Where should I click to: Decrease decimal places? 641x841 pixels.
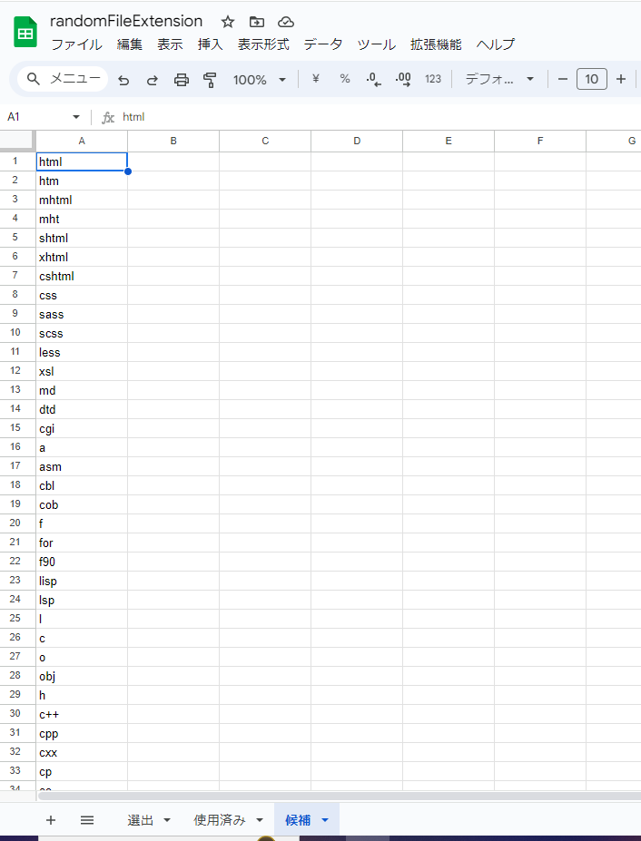tap(374, 79)
